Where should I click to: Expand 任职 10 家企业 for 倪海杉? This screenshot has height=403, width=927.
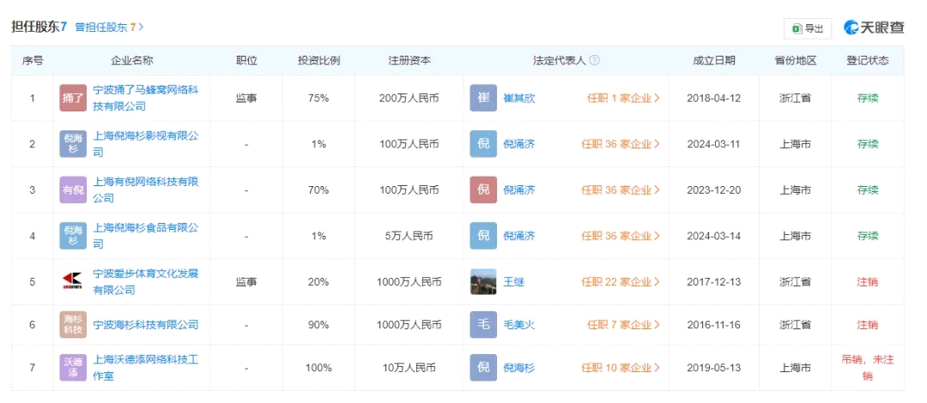621,368
